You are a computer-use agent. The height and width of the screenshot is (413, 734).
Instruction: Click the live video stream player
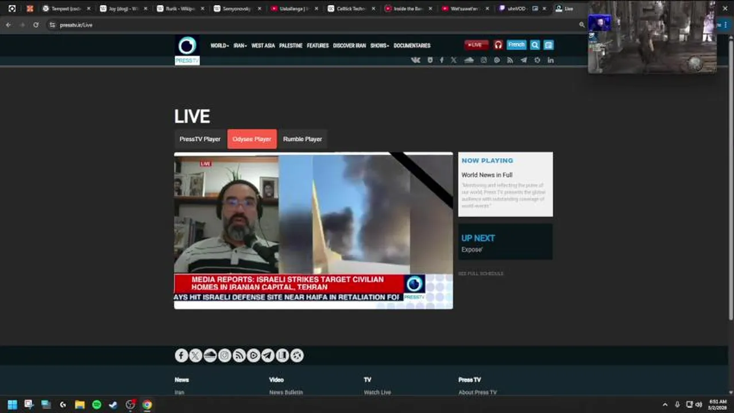(x=314, y=231)
